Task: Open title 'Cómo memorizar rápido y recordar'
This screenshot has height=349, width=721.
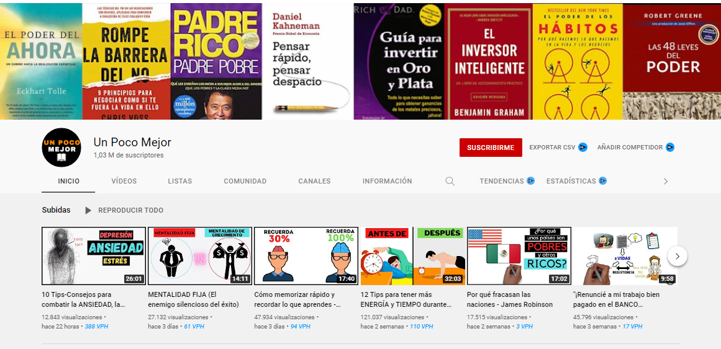Action: pyautogui.click(x=297, y=299)
